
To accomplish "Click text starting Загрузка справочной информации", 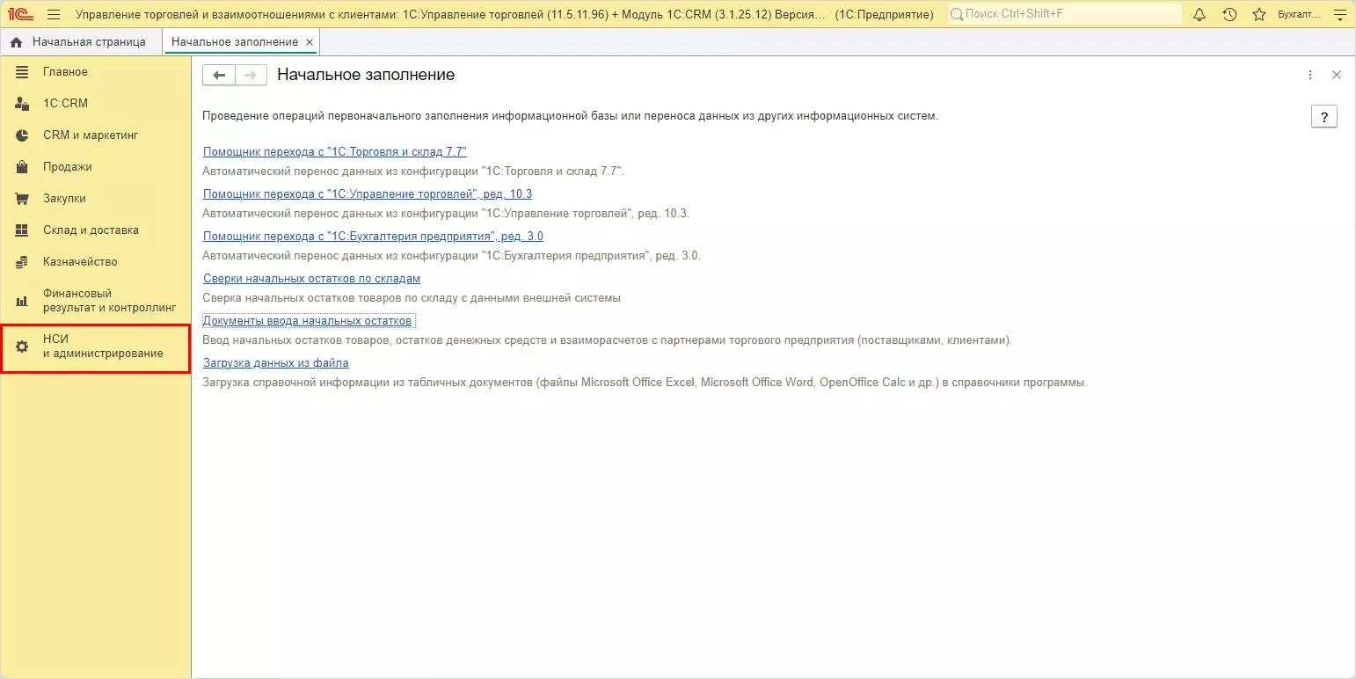I will click(x=645, y=382).
